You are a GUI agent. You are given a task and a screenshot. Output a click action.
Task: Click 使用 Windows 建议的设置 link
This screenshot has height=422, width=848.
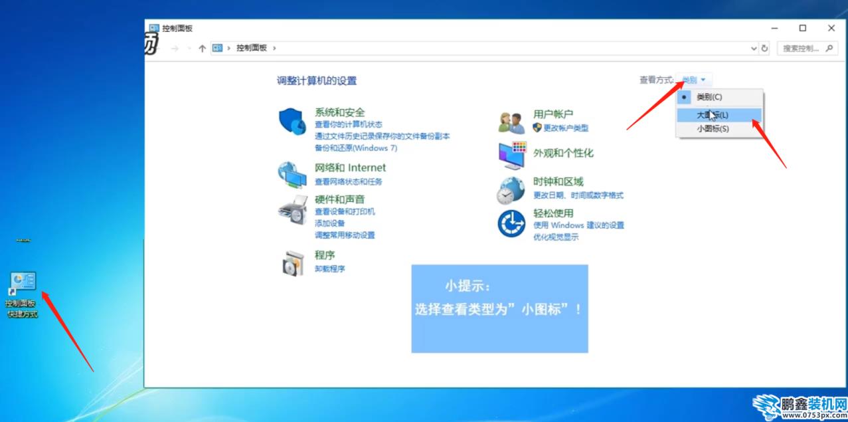[579, 225]
